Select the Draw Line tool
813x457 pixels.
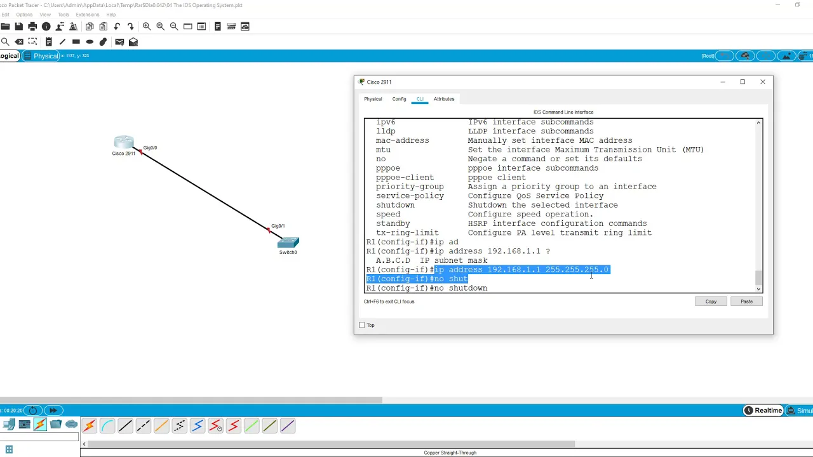[62, 42]
